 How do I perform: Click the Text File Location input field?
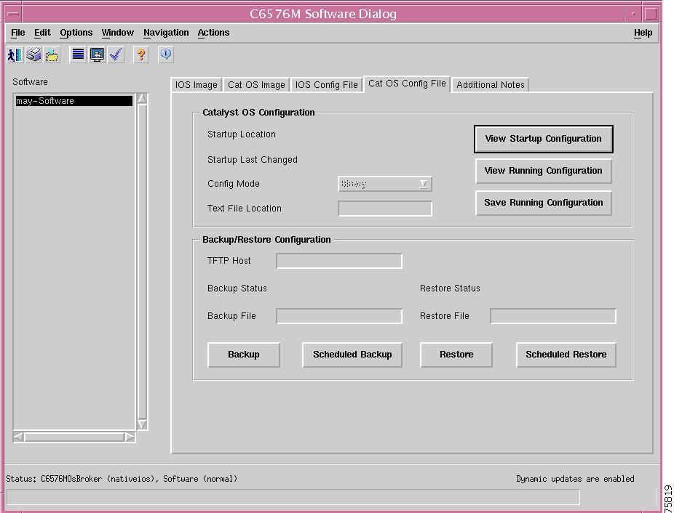pyautogui.click(x=385, y=209)
